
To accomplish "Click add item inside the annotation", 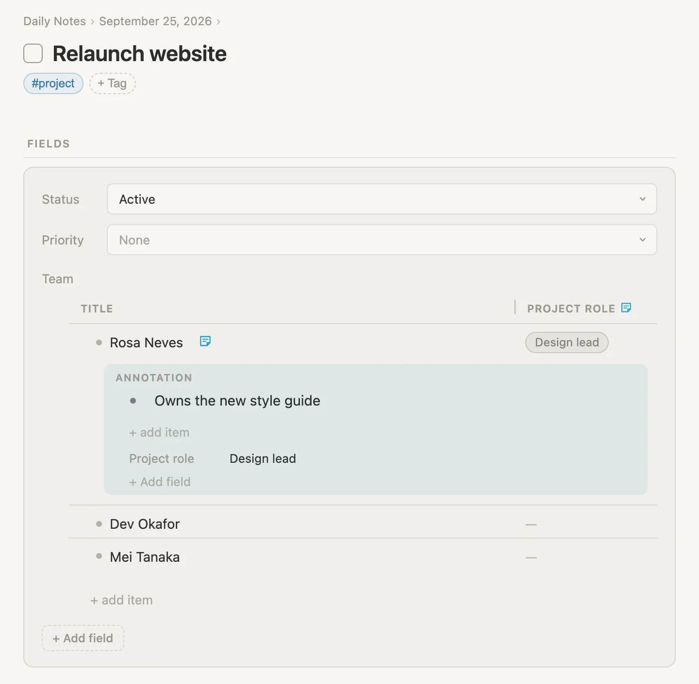I will click(x=159, y=432).
